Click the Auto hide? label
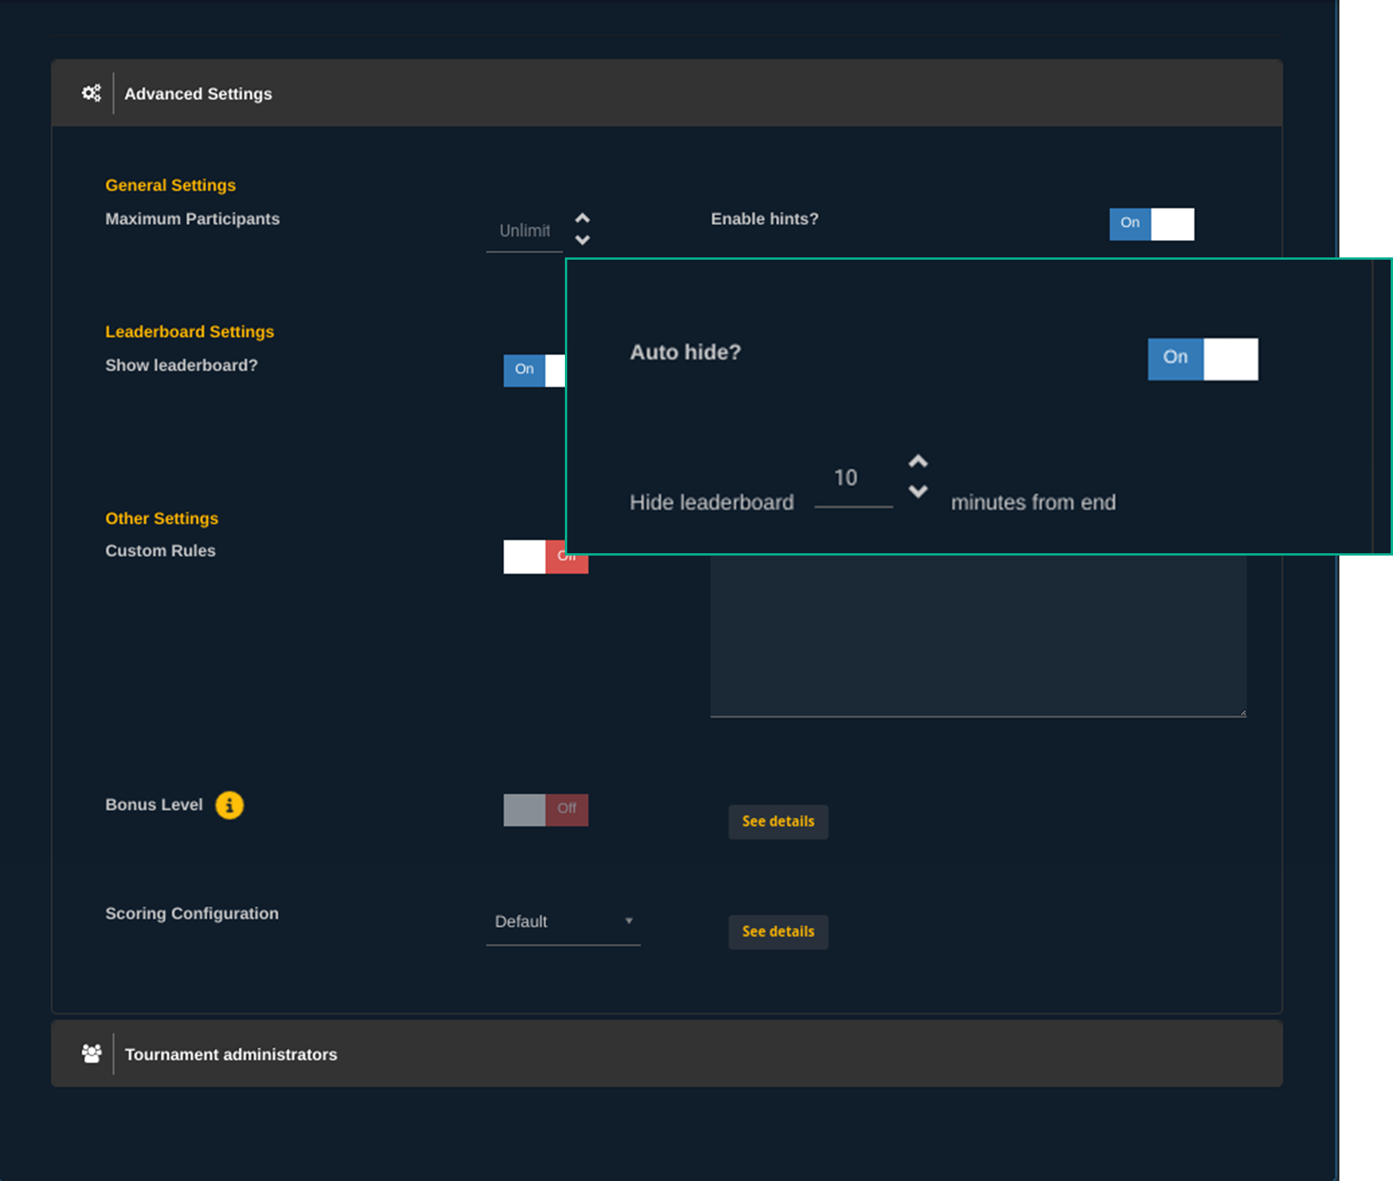Image resolution: width=1393 pixels, height=1181 pixels. [685, 352]
